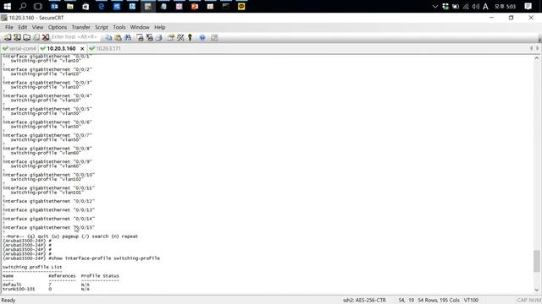
Task: Click the Connect icon in the SecureCRT toolbar
Action: 8,37
